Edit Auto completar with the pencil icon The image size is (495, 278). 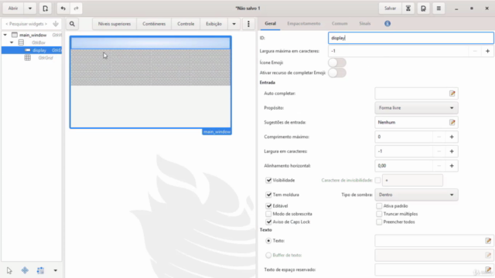point(452,93)
